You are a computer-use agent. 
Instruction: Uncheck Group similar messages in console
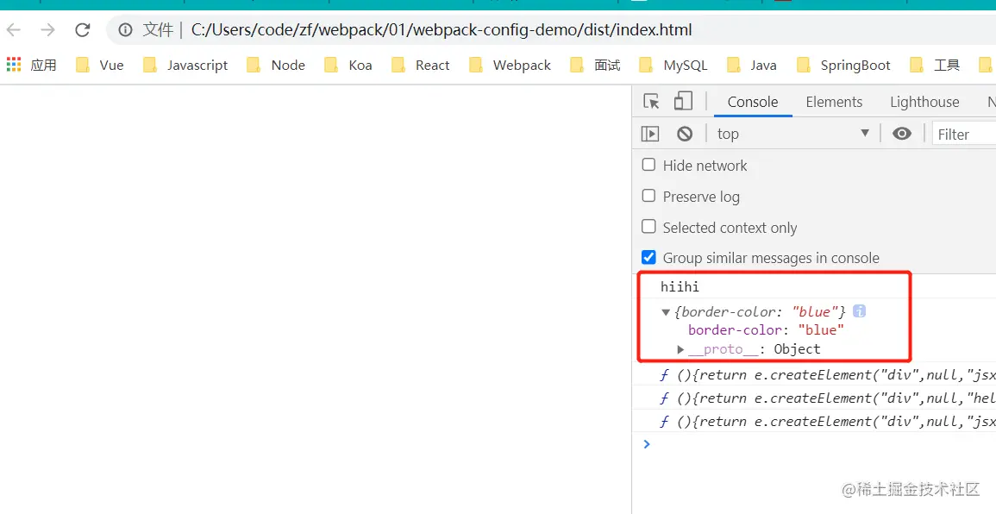[x=648, y=257]
